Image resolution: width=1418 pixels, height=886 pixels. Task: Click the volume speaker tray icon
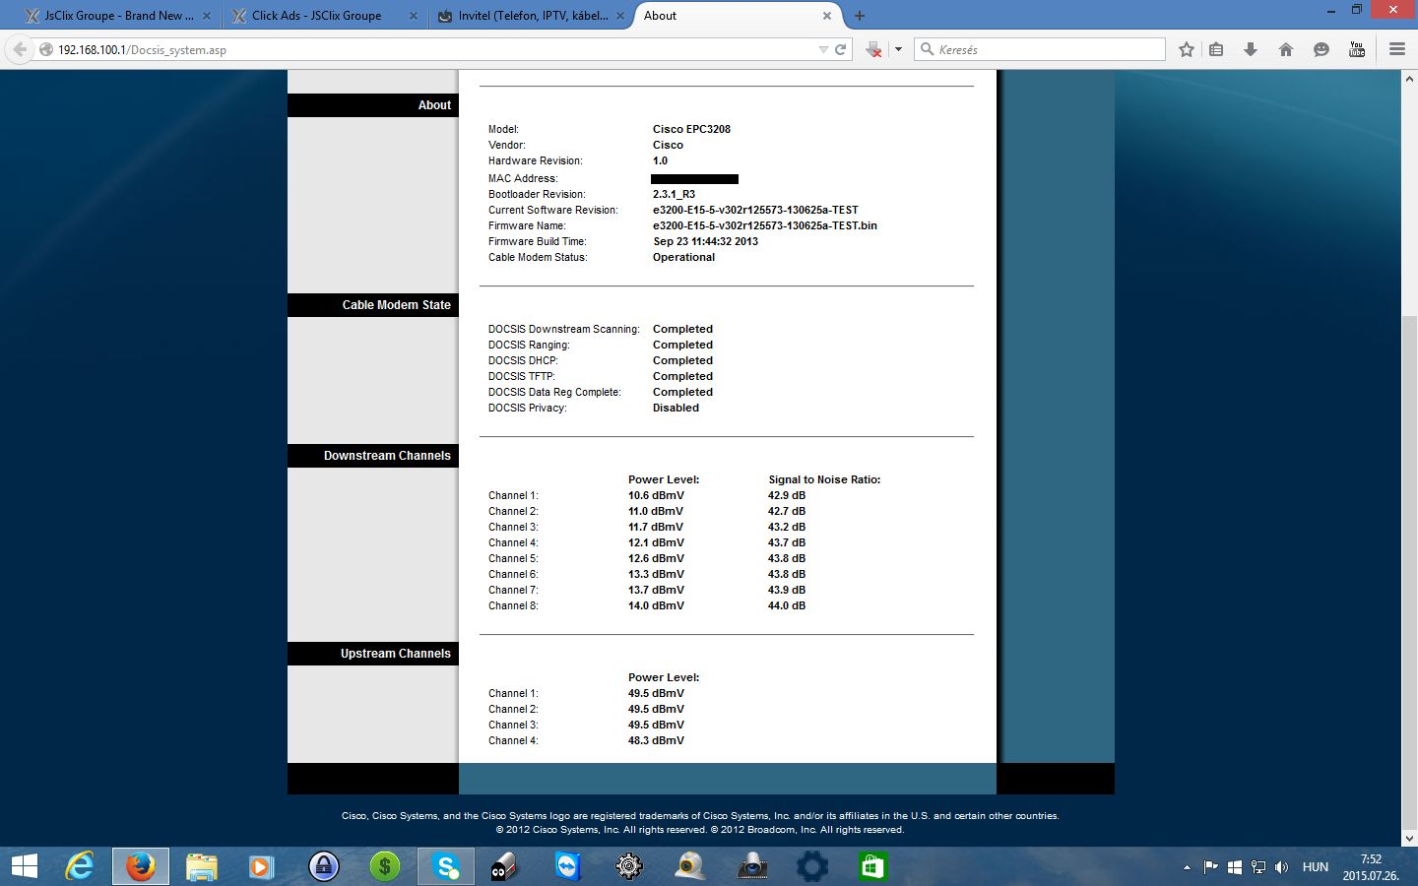1281,867
